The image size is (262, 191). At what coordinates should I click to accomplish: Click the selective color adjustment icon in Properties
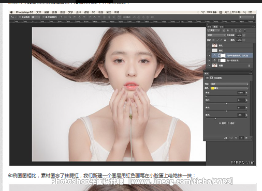(x=207, y=78)
